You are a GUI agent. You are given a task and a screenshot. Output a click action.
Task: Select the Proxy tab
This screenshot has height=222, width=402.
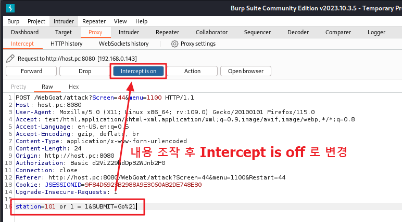[x=95, y=32]
